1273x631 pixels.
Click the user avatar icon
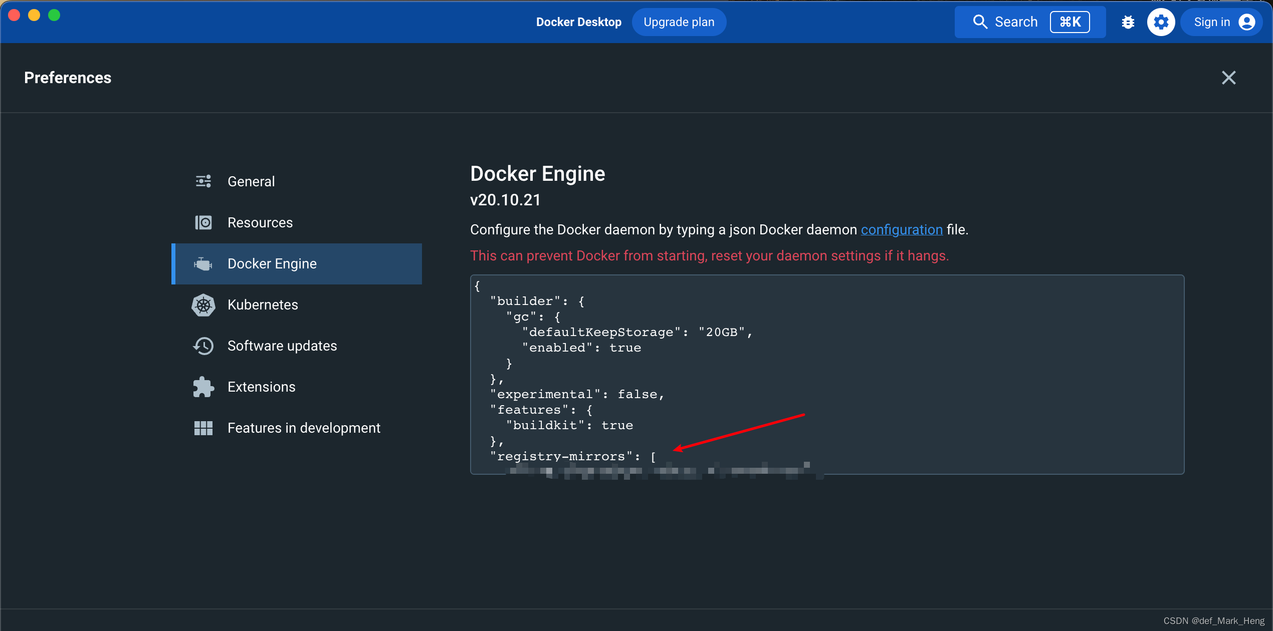pos(1246,22)
